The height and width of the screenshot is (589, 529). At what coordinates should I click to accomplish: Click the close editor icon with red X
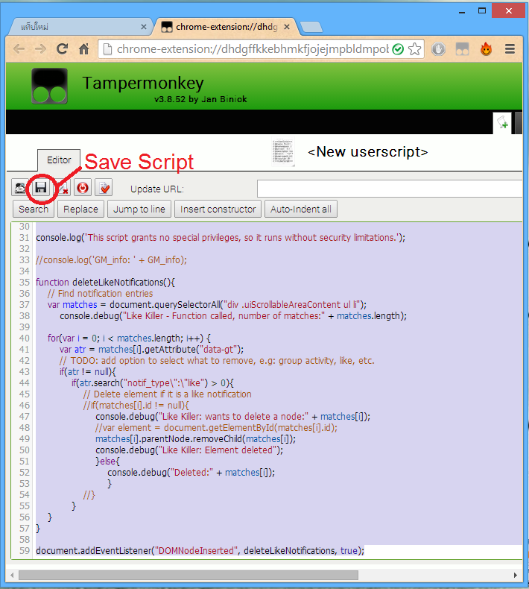[63, 187]
